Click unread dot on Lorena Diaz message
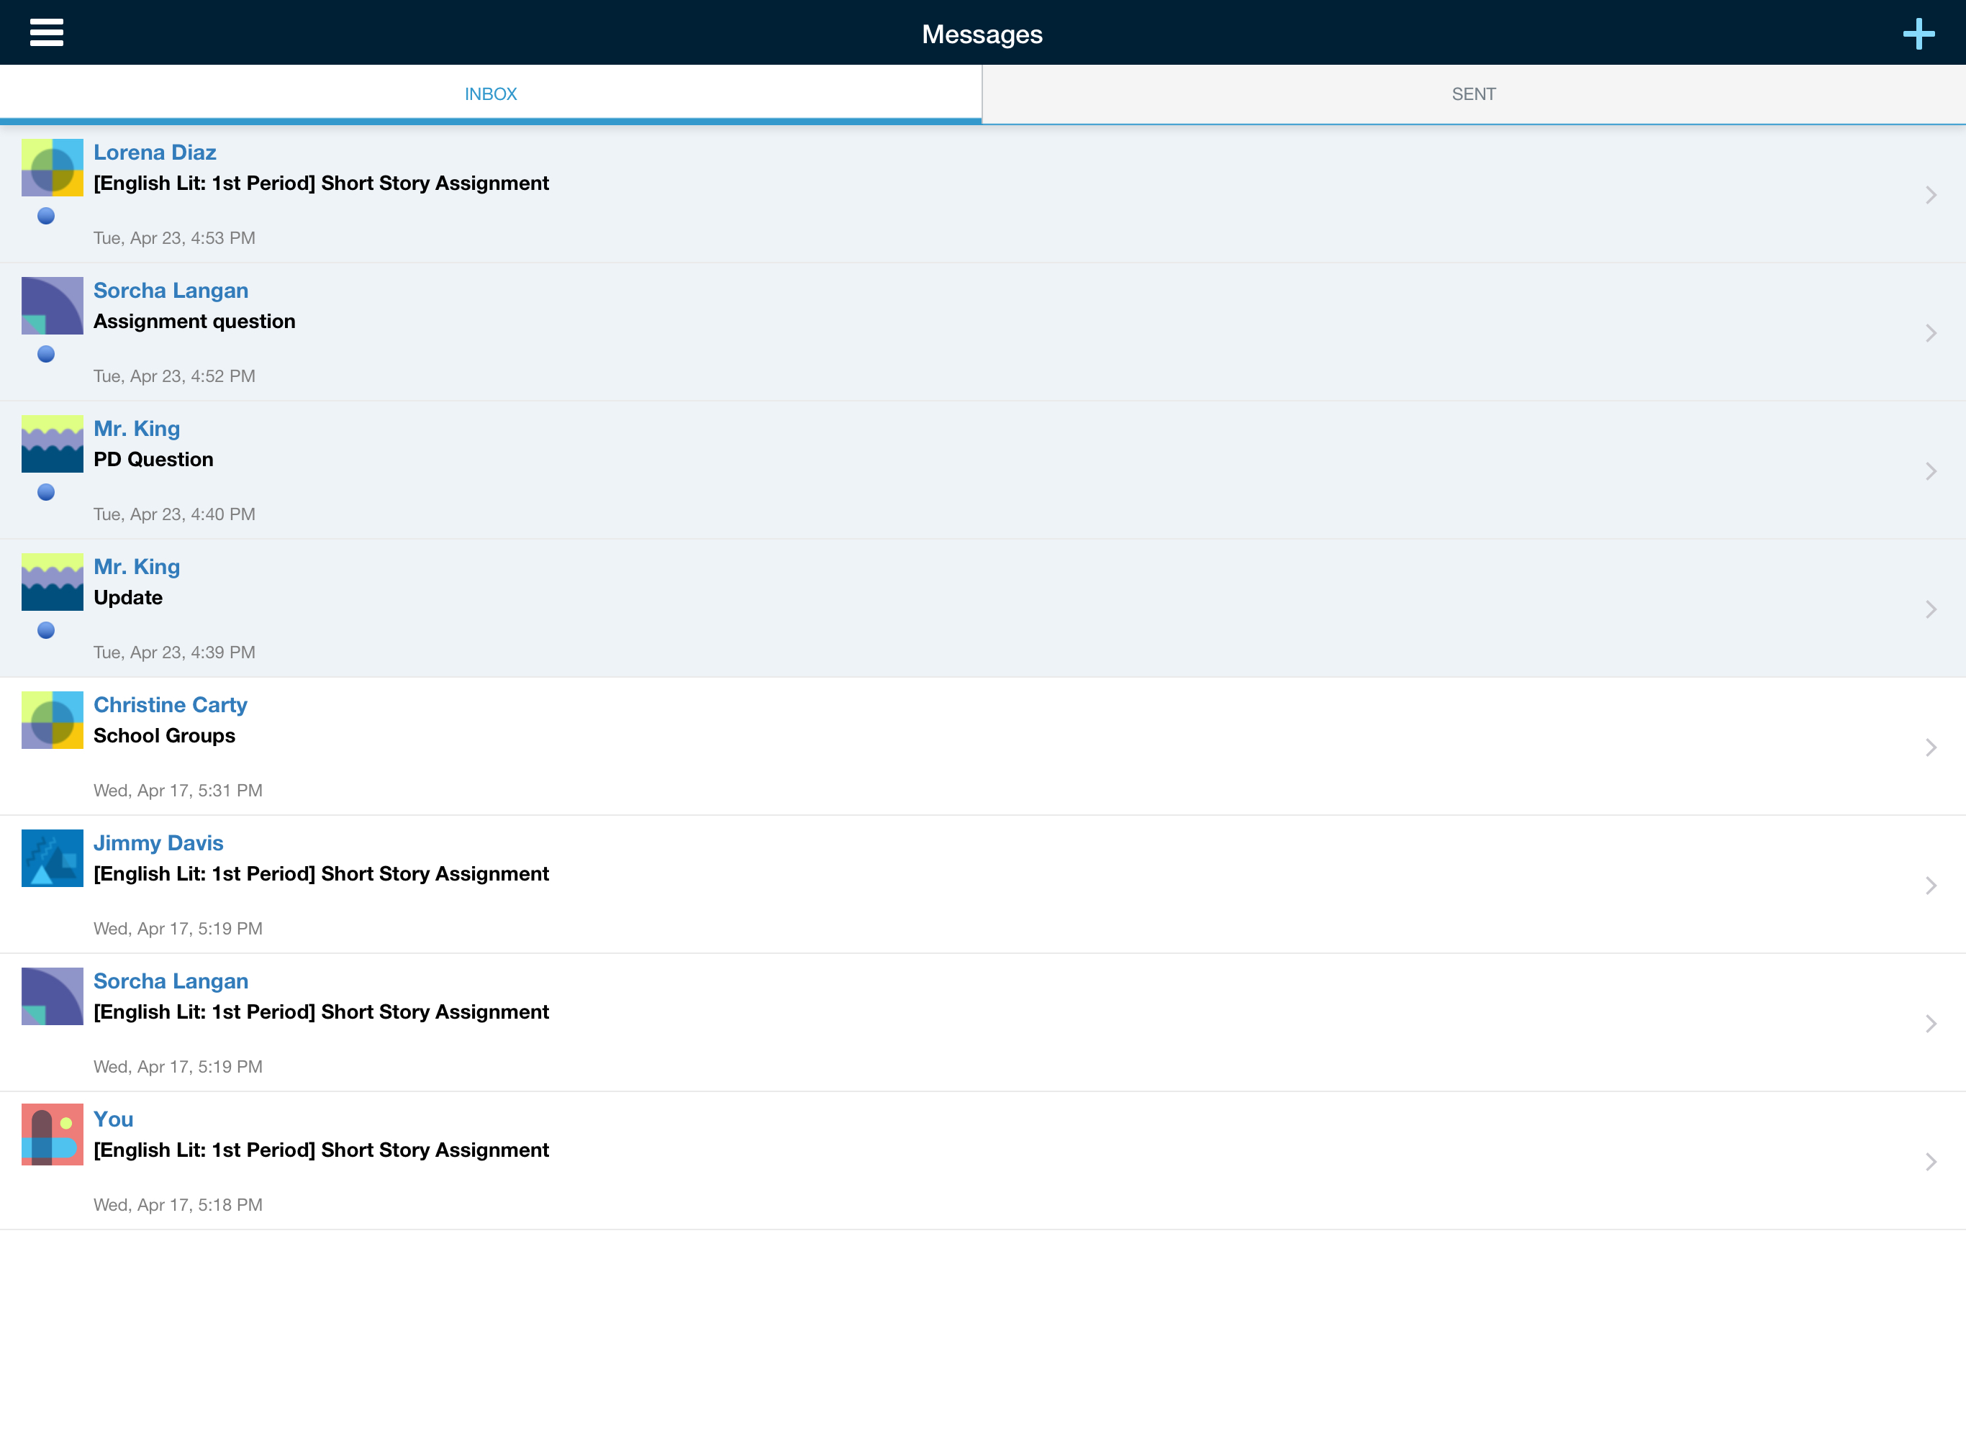Viewport: 1966px width, 1446px height. pos(46,217)
